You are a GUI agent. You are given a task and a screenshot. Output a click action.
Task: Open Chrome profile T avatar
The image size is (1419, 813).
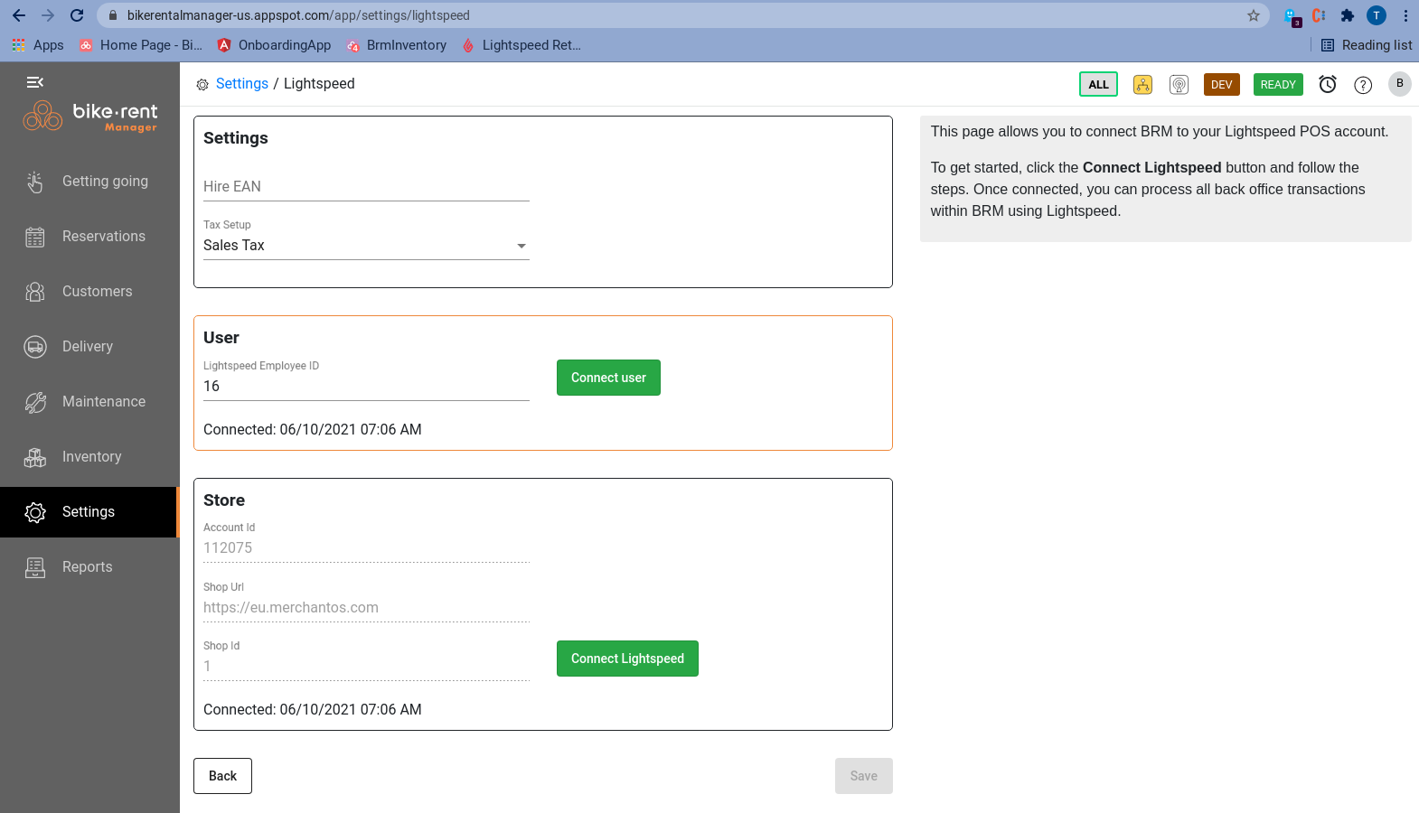pyautogui.click(x=1377, y=15)
